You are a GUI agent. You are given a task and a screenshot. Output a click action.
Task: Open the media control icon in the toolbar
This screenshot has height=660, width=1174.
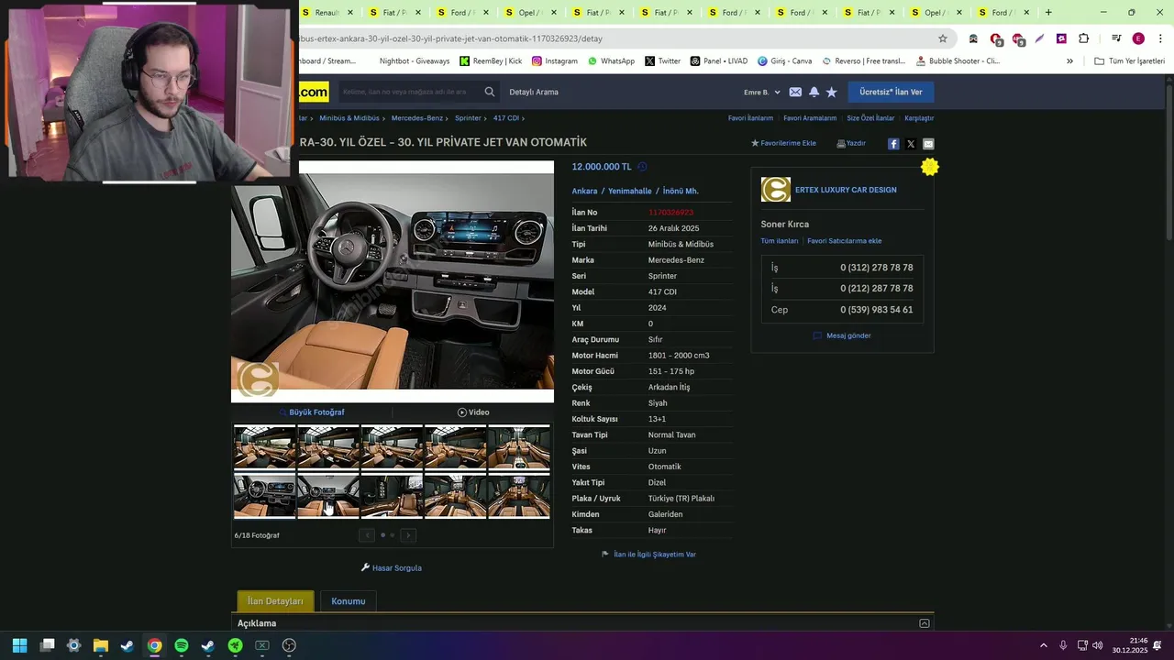tap(1116, 38)
